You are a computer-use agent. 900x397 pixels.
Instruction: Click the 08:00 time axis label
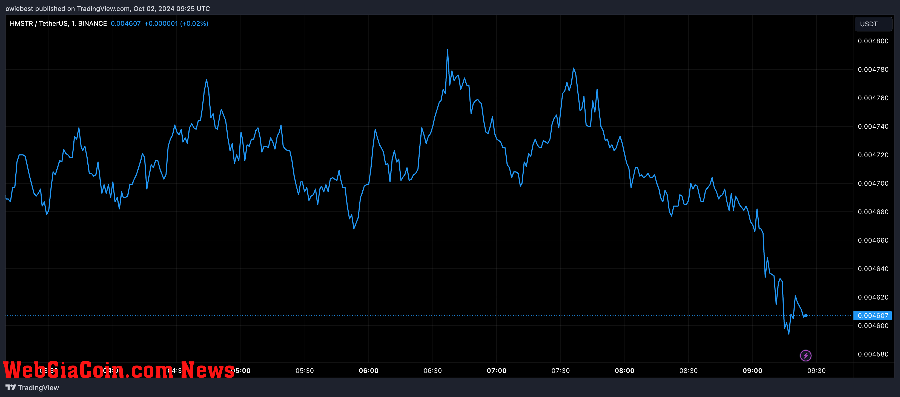tap(625, 370)
